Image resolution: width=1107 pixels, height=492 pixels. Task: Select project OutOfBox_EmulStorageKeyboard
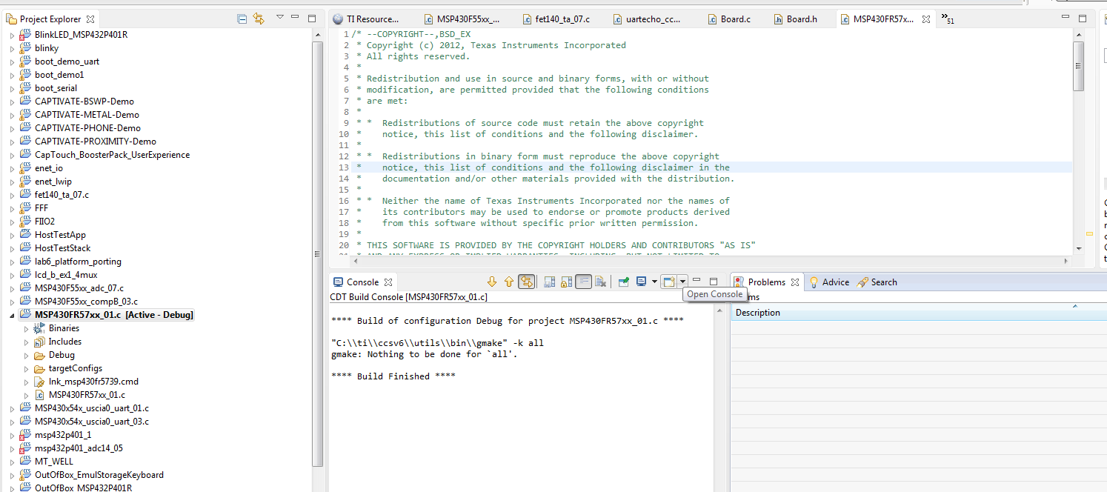[x=99, y=475]
